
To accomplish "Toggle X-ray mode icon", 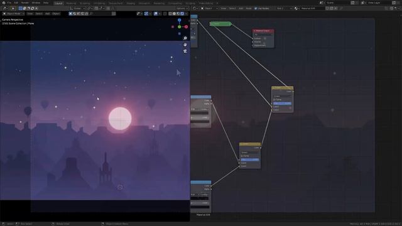I will (x=165, y=14).
